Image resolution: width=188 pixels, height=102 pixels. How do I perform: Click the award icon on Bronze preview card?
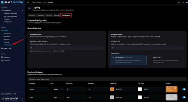pos(175,88)
